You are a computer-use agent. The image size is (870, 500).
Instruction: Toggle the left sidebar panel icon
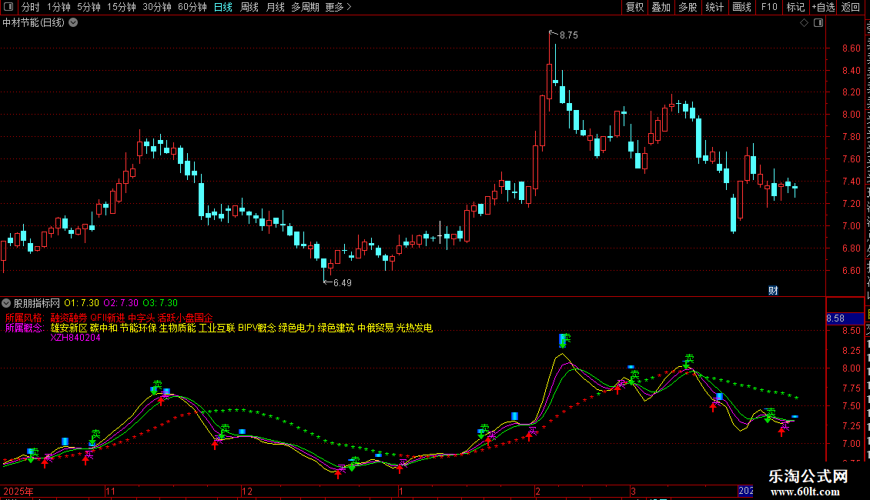[9, 7]
